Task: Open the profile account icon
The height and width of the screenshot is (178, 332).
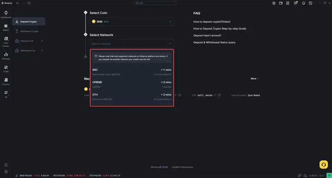Action: click(274, 3)
